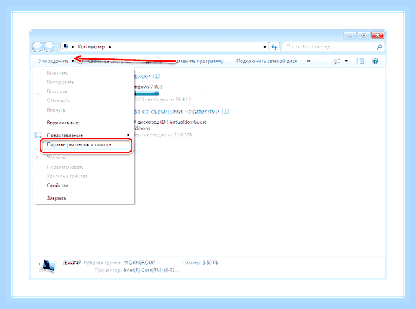Maximize the Explorer window
Screen dimensions: 416x309
pyautogui.click(x=364, y=36)
